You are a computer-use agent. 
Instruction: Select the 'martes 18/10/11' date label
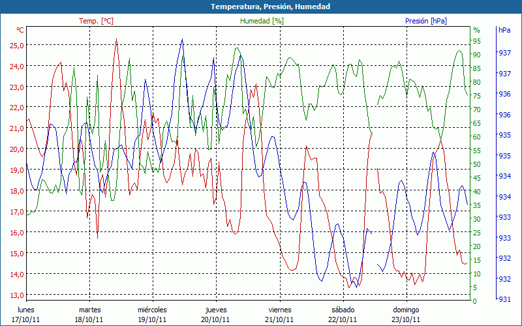pyautogui.click(x=89, y=314)
